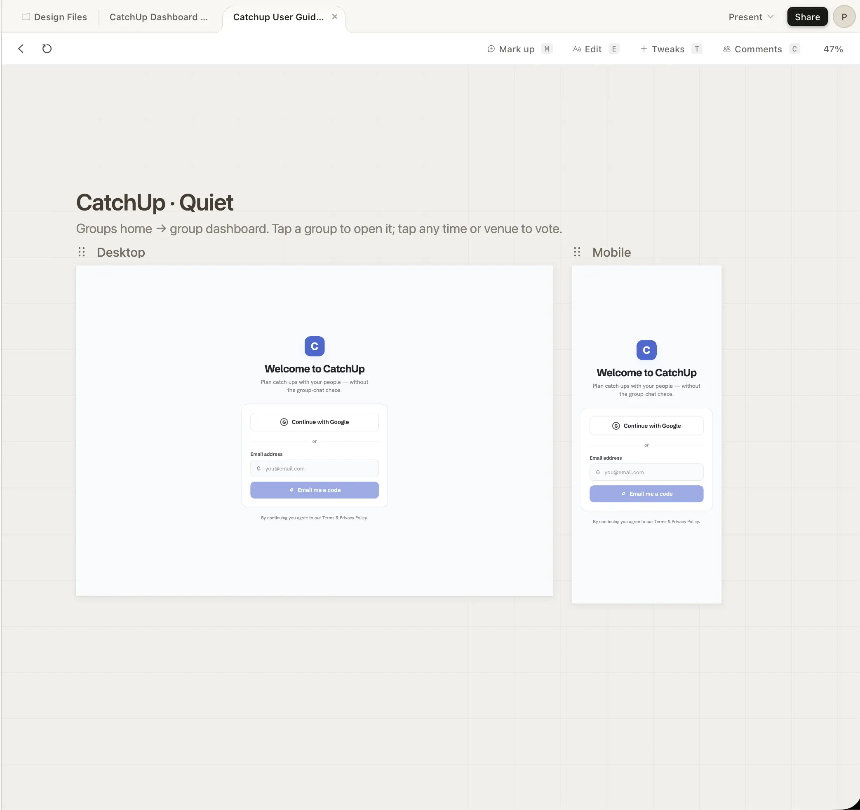Grab the Desktop frame drag handle
Image resolution: width=860 pixels, height=810 pixels.
(81, 252)
